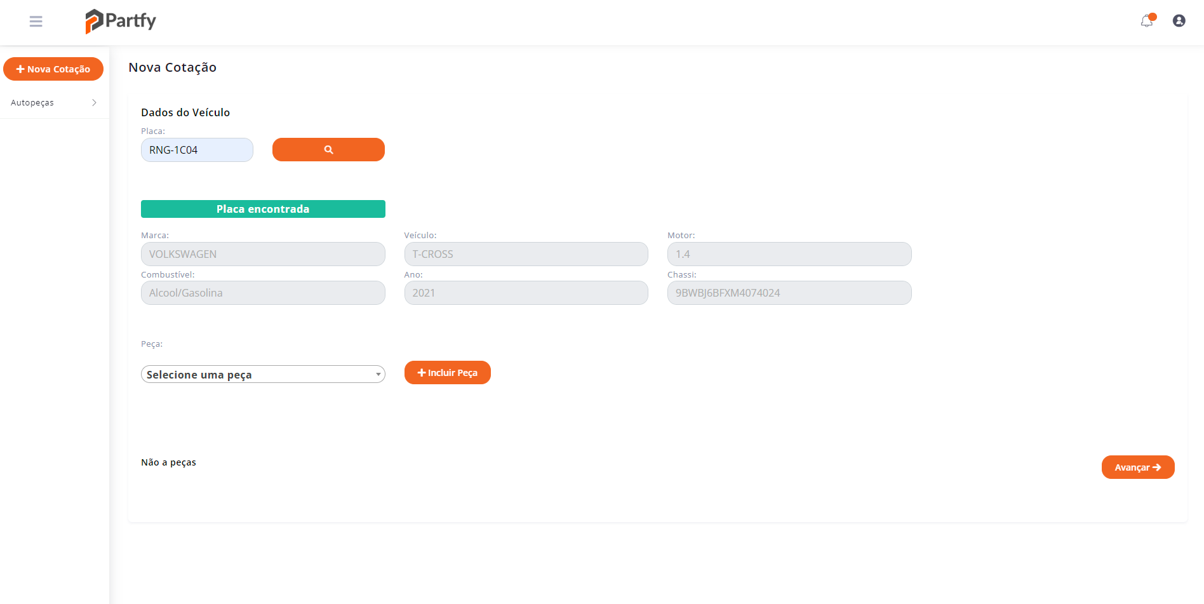Open the hamburger menu icon

click(x=36, y=22)
